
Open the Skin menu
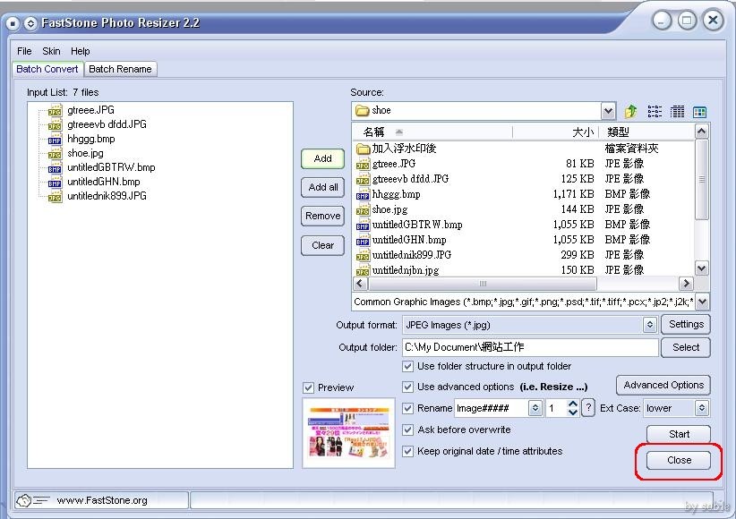pos(51,51)
